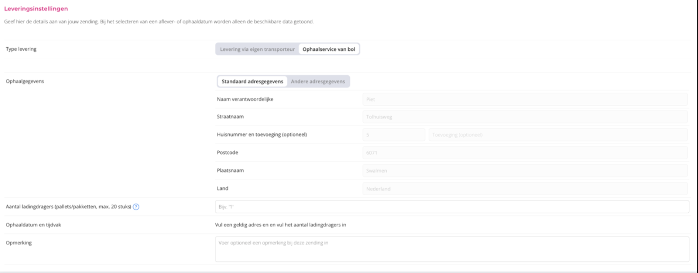Click the Opmerking text area
This screenshot has width=698, height=273.
tap(452, 249)
